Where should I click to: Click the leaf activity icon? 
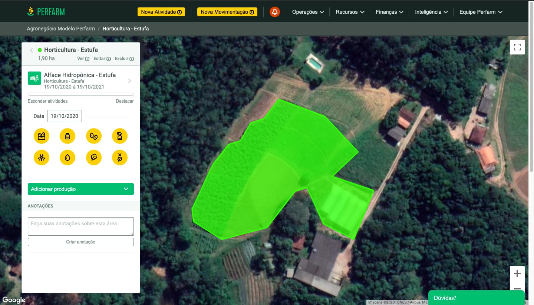tap(94, 158)
